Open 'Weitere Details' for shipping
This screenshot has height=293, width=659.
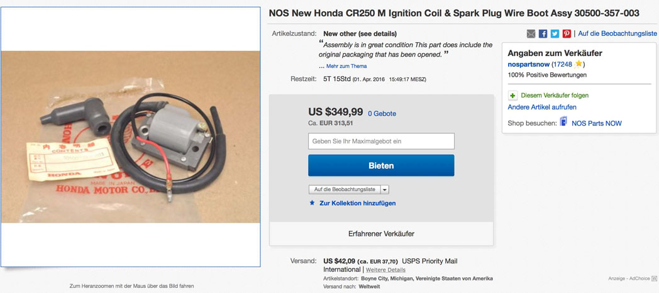[x=385, y=270]
